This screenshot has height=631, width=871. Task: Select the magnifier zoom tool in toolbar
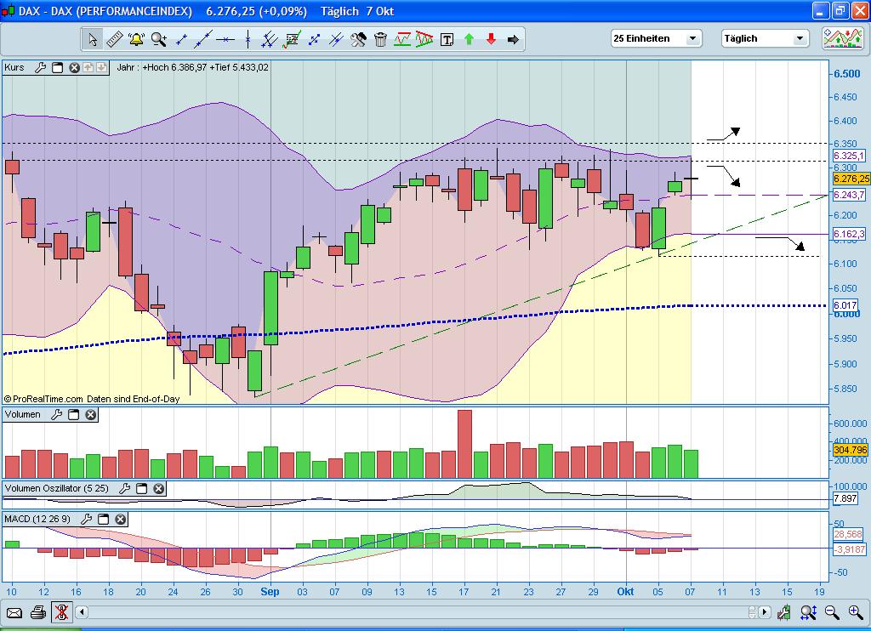click(159, 39)
